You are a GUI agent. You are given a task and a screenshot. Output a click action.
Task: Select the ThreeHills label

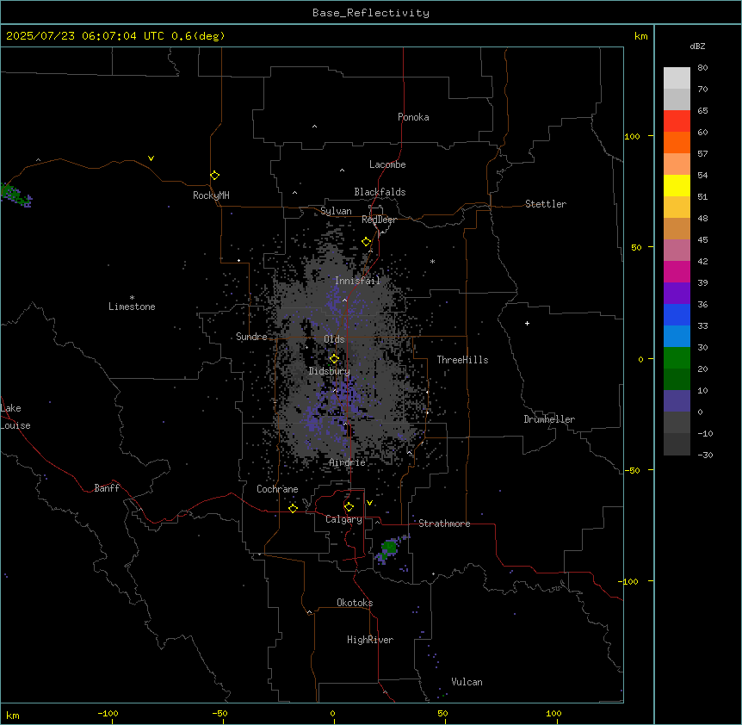462,360
